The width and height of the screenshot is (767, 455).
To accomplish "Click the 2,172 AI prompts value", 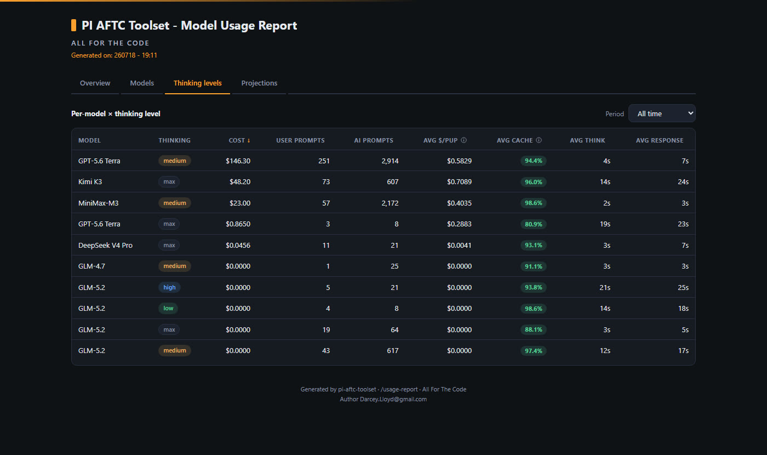I will point(390,203).
